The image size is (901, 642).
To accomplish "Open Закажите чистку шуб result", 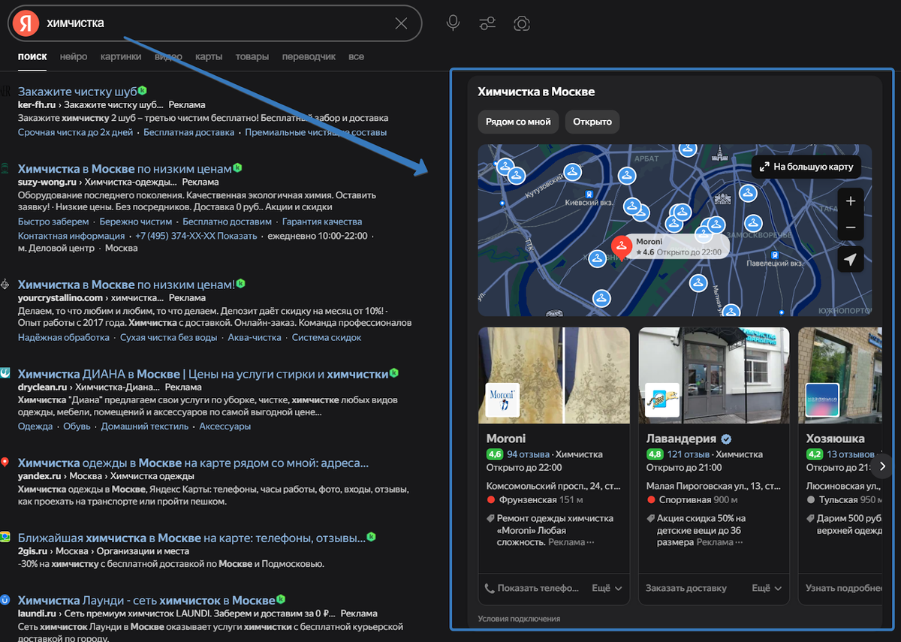I will tap(78, 92).
